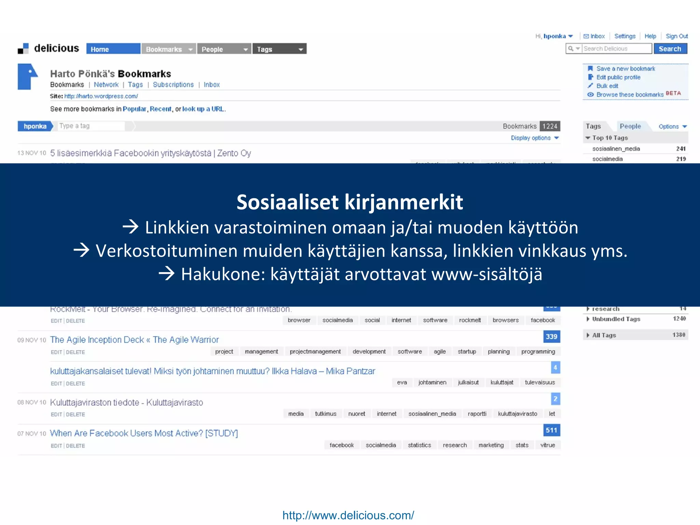Focus the Type a tag field
Viewport: 700px width, 525px height.
click(91, 126)
